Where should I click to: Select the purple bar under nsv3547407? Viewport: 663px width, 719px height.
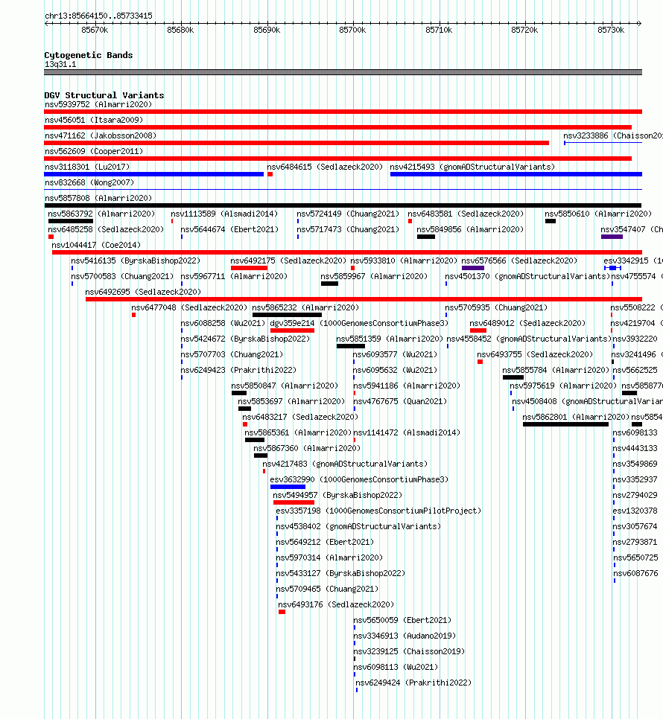pyautogui.click(x=612, y=237)
